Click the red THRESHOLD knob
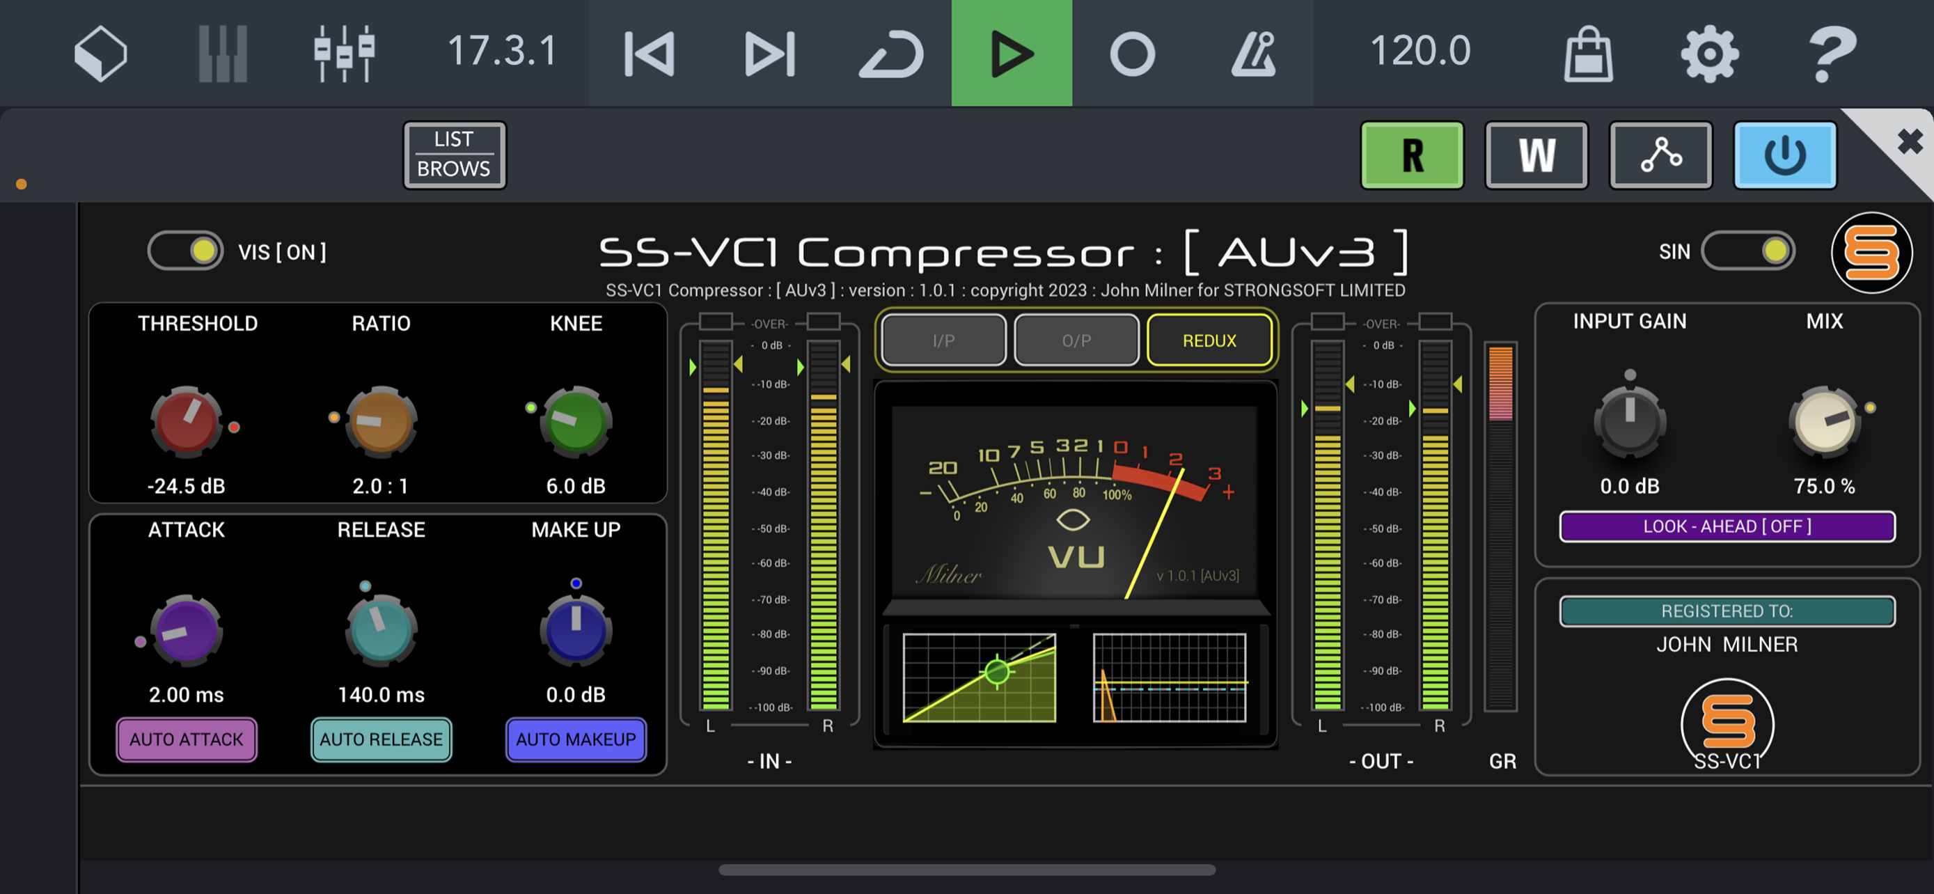The height and width of the screenshot is (894, 1934). pyautogui.click(x=186, y=422)
